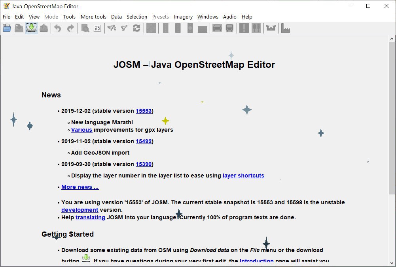Screen dimensions: 396x267
Task: Open the Data menu
Action: point(116,17)
